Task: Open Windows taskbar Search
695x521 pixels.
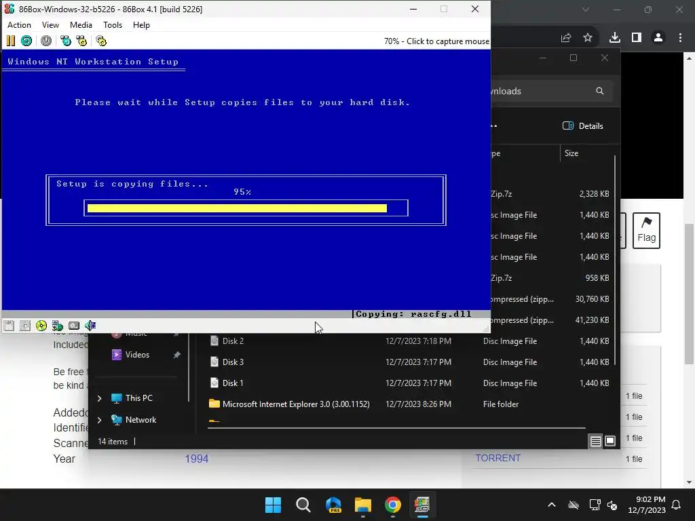Action: point(303,505)
